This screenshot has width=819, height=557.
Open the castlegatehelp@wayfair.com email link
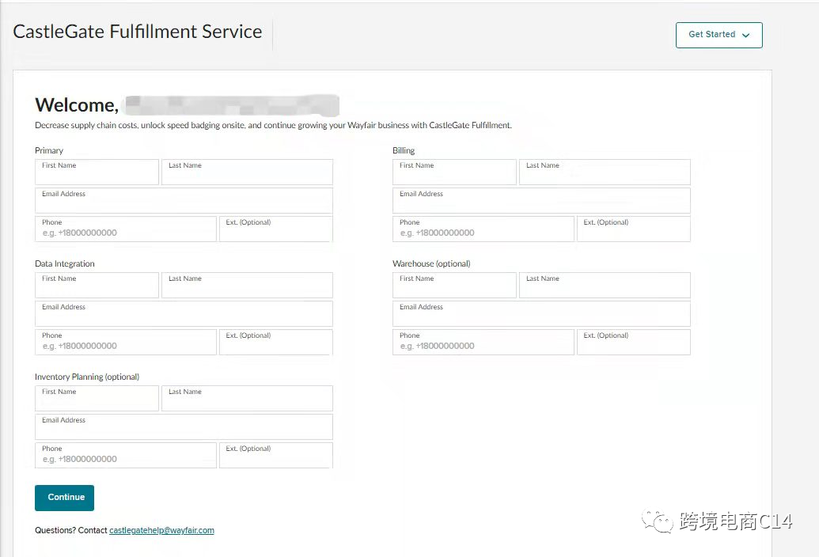point(161,530)
